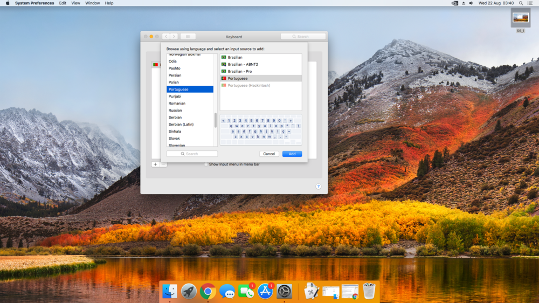Open Spotlight search magnifier icon
This screenshot has height=303, width=539.
pyautogui.click(x=522, y=3)
